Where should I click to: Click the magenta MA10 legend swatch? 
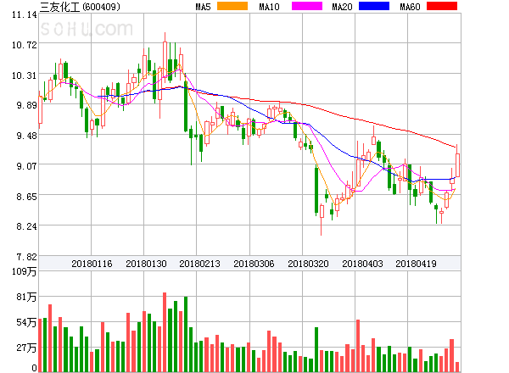coord(307,6)
